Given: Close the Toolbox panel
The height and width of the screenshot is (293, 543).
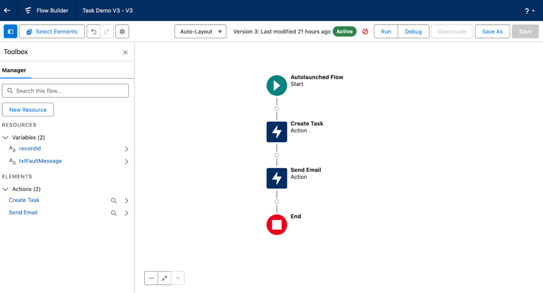Looking at the screenshot, I should click(125, 53).
